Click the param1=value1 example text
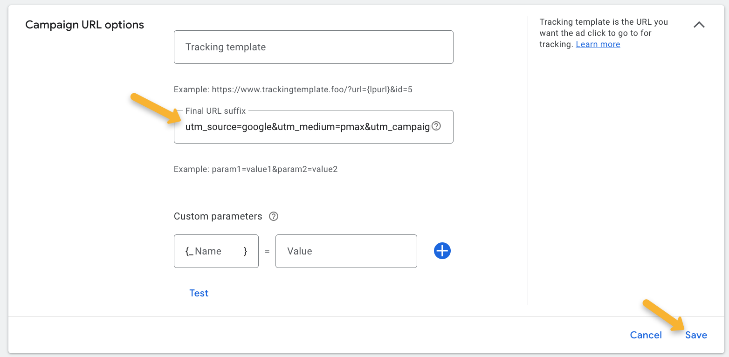Image resolution: width=729 pixels, height=357 pixels. pyautogui.click(x=255, y=169)
